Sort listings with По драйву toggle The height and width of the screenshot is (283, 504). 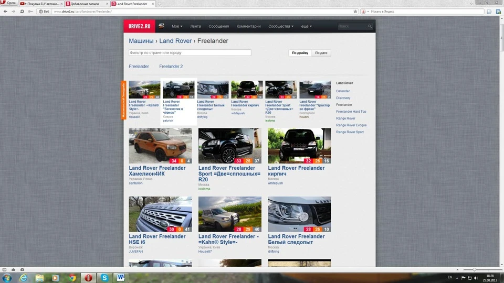300,52
